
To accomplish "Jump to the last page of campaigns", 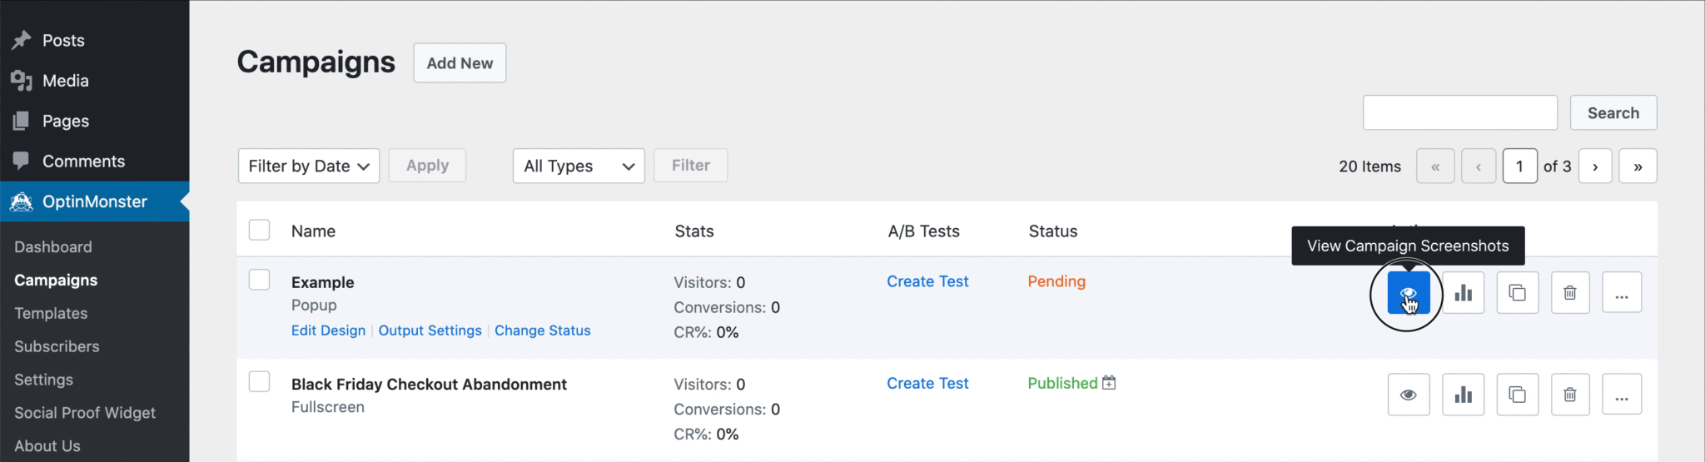I will click(x=1638, y=166).
